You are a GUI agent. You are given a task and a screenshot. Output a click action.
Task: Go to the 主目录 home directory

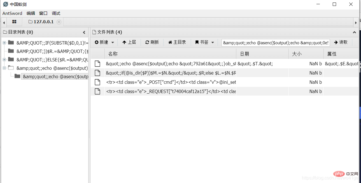(x=177, y=42)
